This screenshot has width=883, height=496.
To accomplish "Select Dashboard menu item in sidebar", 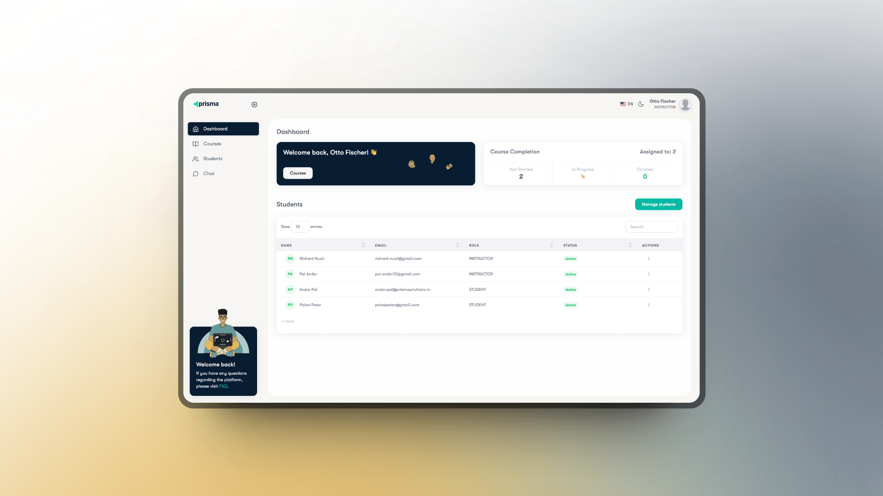I will click(x=223, y=129).
